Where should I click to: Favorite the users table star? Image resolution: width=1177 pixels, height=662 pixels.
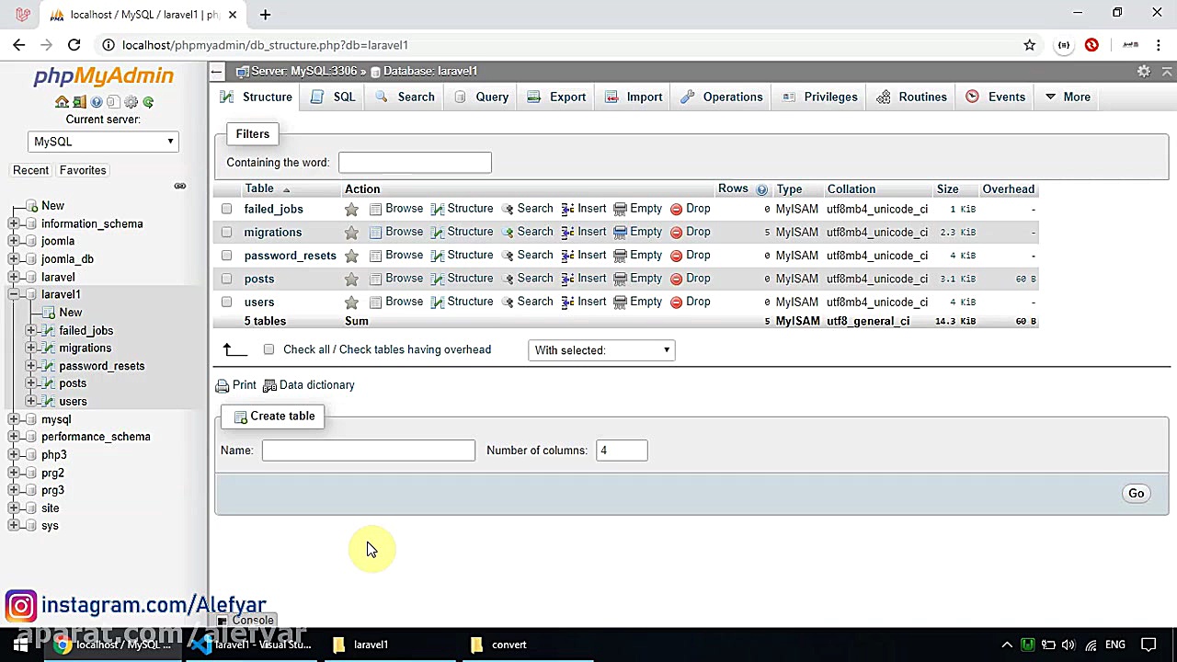click(x=351, y=302)
